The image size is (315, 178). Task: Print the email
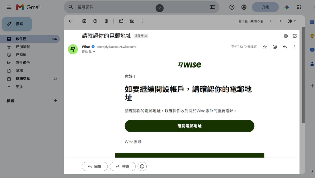[286, 36]
